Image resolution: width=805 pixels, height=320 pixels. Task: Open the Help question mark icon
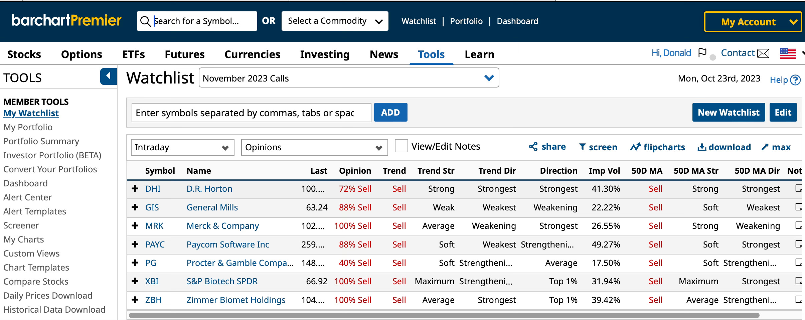coord(796,80)
